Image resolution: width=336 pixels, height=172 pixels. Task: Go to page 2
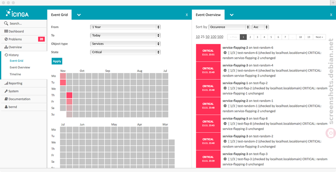pos(250,37)
